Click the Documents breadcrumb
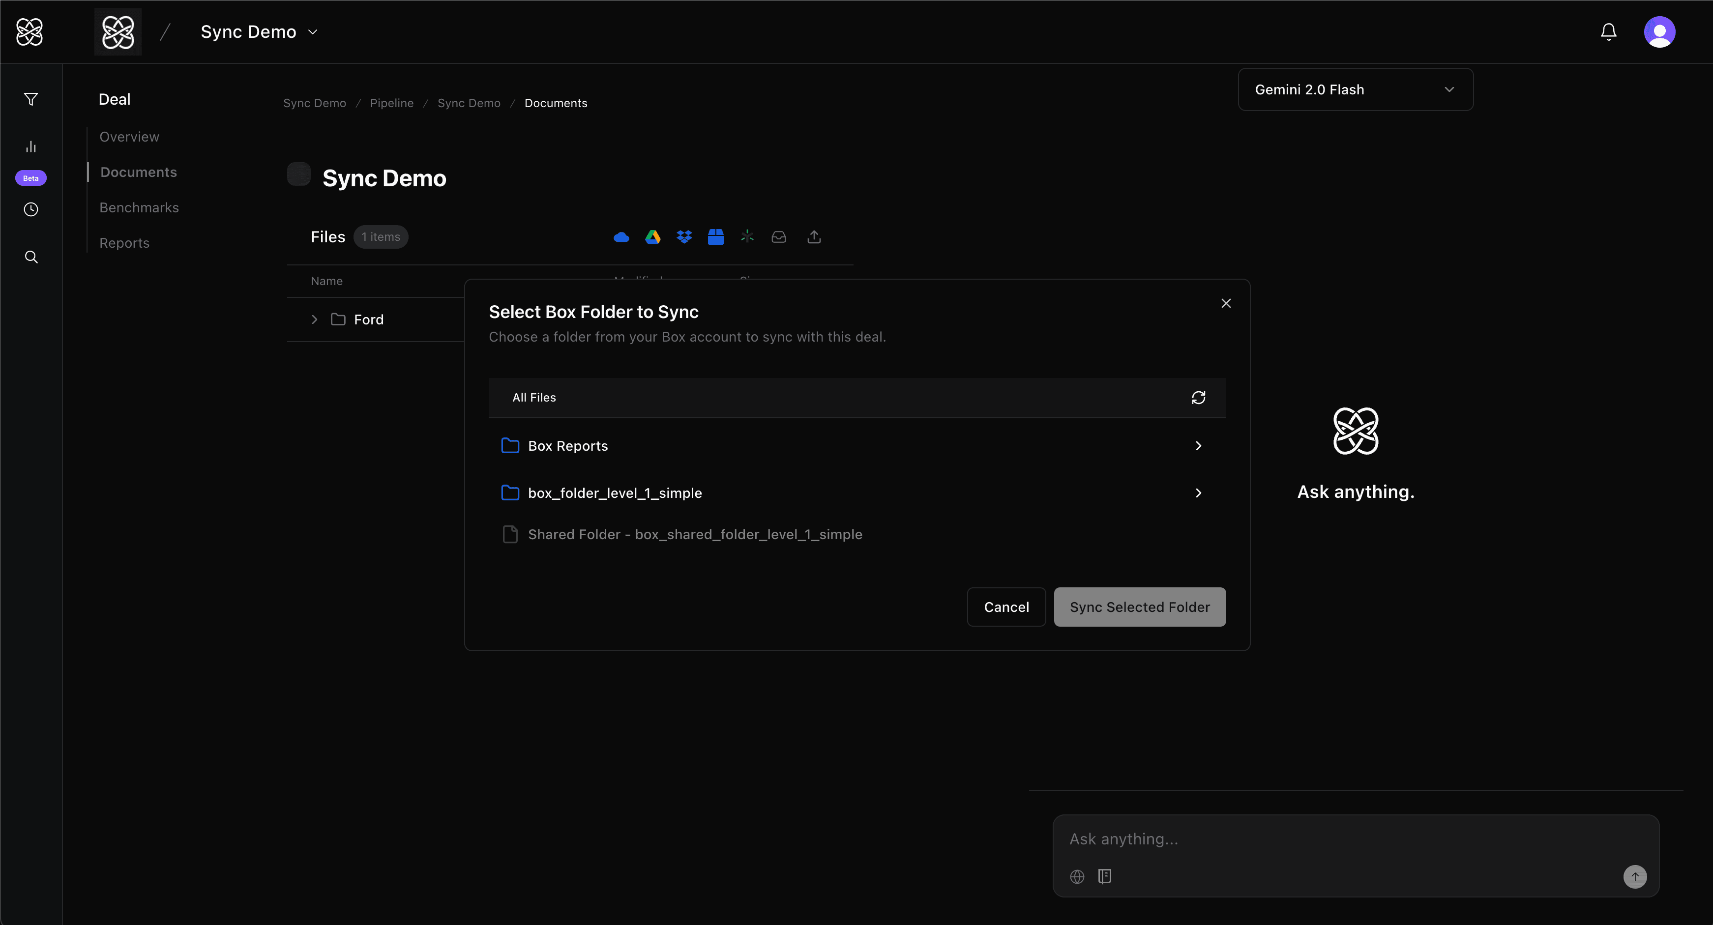Viewport: 1713px width, 925px height. pyautogui.click(x=556, y=103)
